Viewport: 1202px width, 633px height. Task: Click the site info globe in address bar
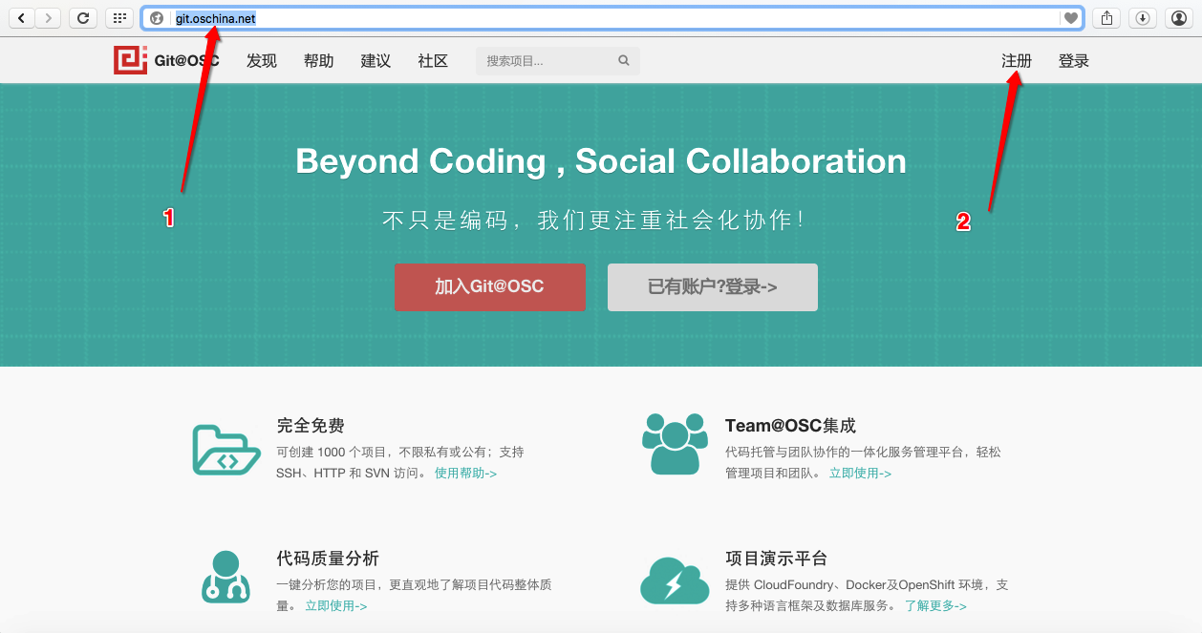click(x=157, y=18)
